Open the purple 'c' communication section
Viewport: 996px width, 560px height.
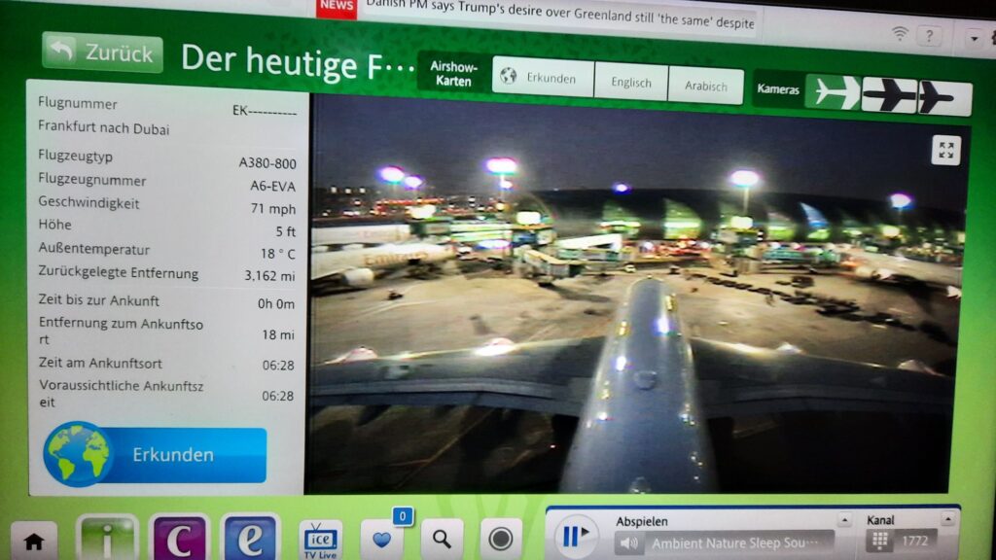pos(179,538)
